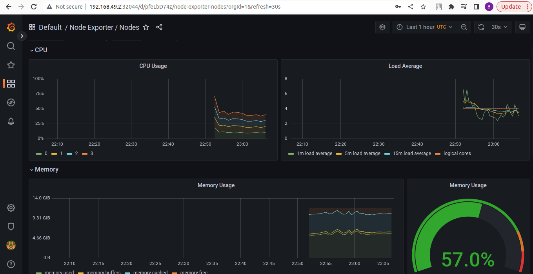This screenshot has width=533, height=274.
Task: Mark dashboard as favorite with star
Action: coord(146,27)
